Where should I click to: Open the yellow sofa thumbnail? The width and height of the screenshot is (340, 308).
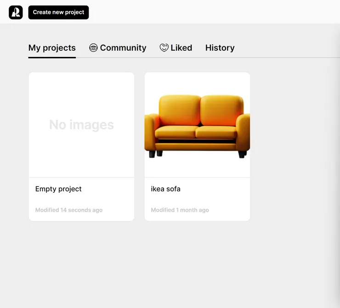coord(197,124)
